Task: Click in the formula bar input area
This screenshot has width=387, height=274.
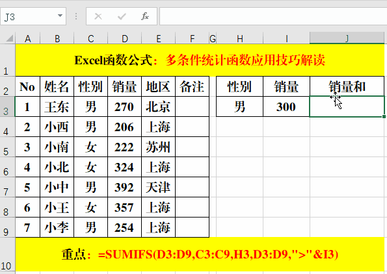Action: (273, 16)
